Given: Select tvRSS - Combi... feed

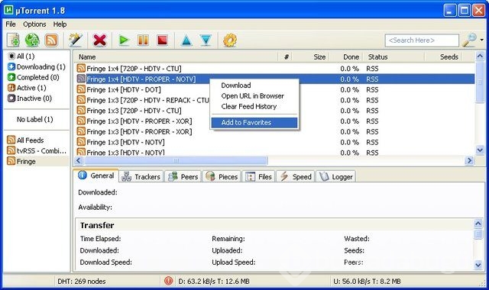Looking at the screenshot, I should coord(37,151).
